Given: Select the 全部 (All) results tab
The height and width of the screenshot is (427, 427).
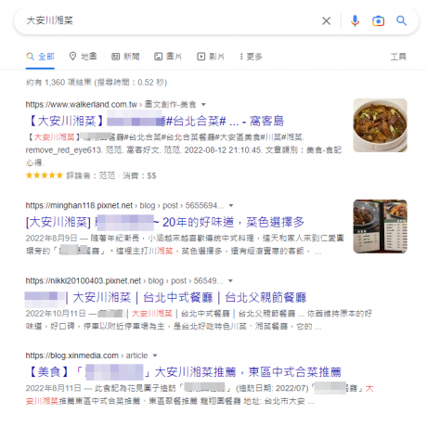Looking at the screenshot, I should 40,57.
